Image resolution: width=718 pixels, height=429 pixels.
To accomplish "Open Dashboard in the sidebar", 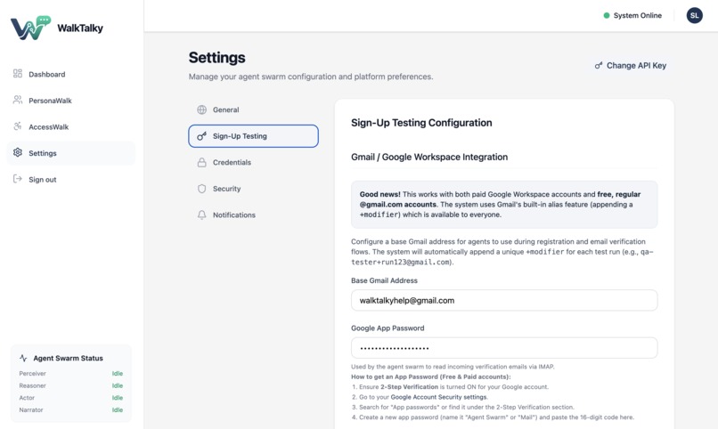I will (71, 74).
